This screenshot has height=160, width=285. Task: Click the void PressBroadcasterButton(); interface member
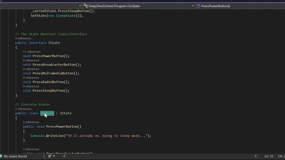click(x=52, y=64)
